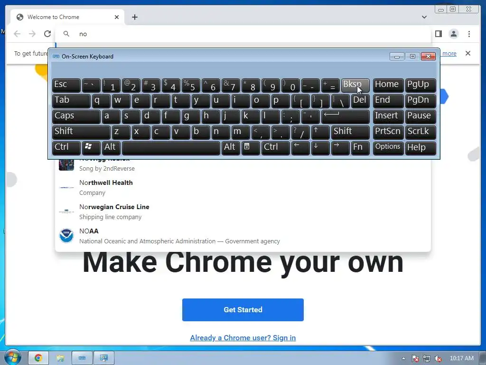Open a new tab with the plus button

[134, 17]
